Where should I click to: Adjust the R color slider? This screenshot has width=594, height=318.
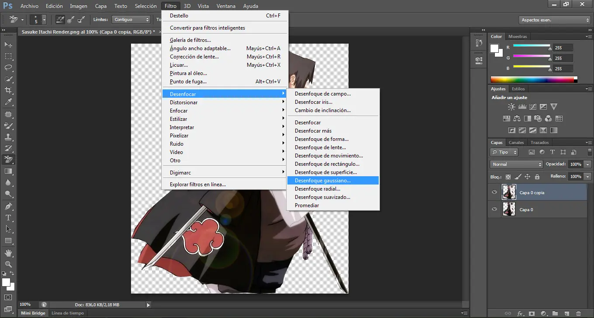point(532,47)
